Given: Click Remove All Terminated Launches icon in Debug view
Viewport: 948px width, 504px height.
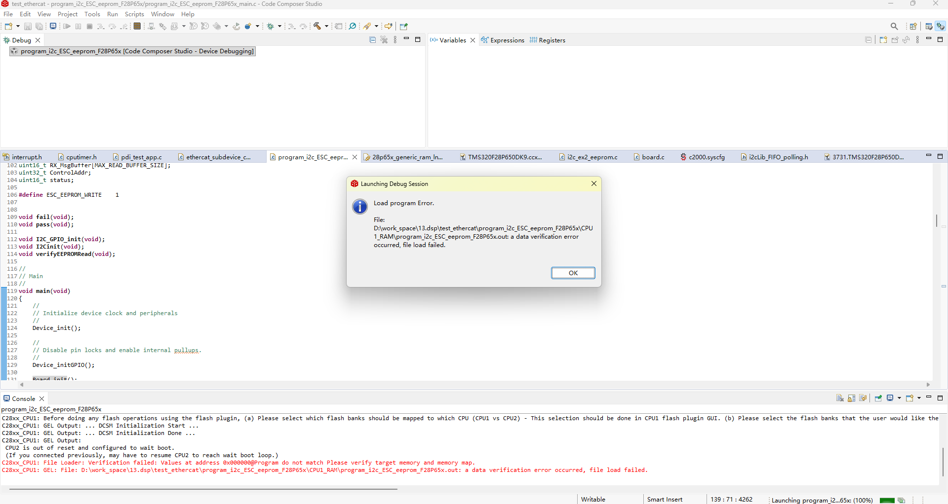Looking at the screenshot, I should (384, 40).
